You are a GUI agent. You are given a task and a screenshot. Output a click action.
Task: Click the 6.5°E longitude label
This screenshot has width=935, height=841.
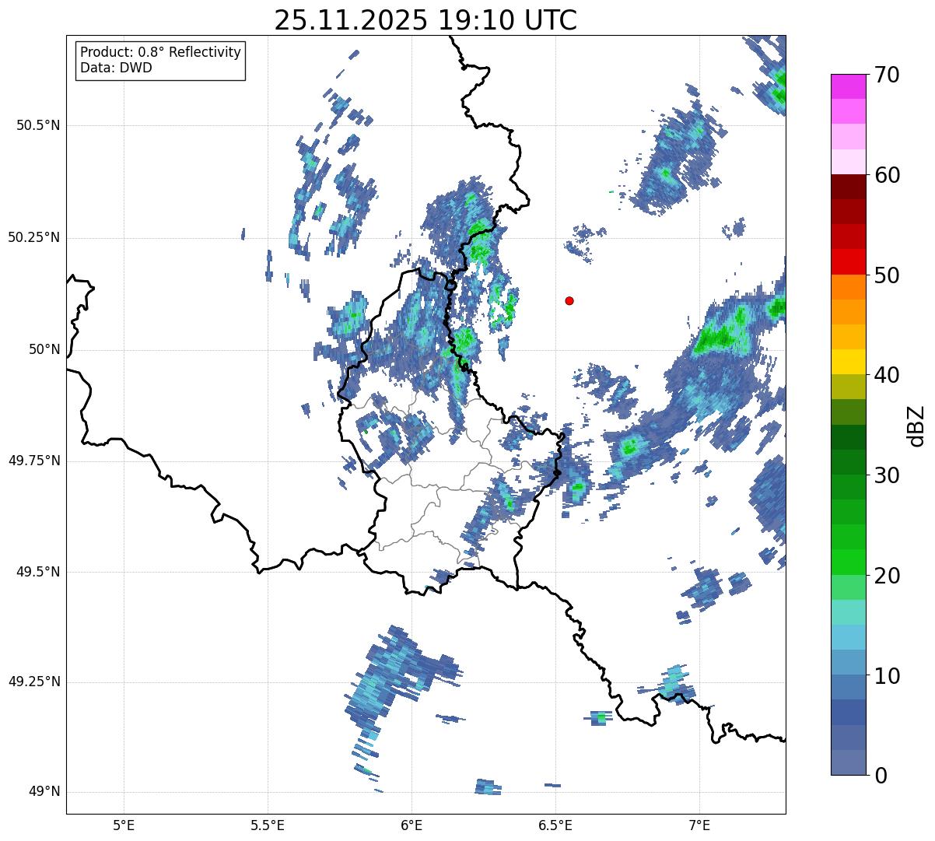(555, 825)
